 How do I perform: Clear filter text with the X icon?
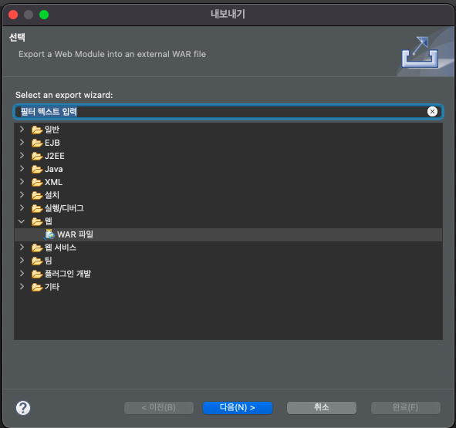[x=432, y=111]
